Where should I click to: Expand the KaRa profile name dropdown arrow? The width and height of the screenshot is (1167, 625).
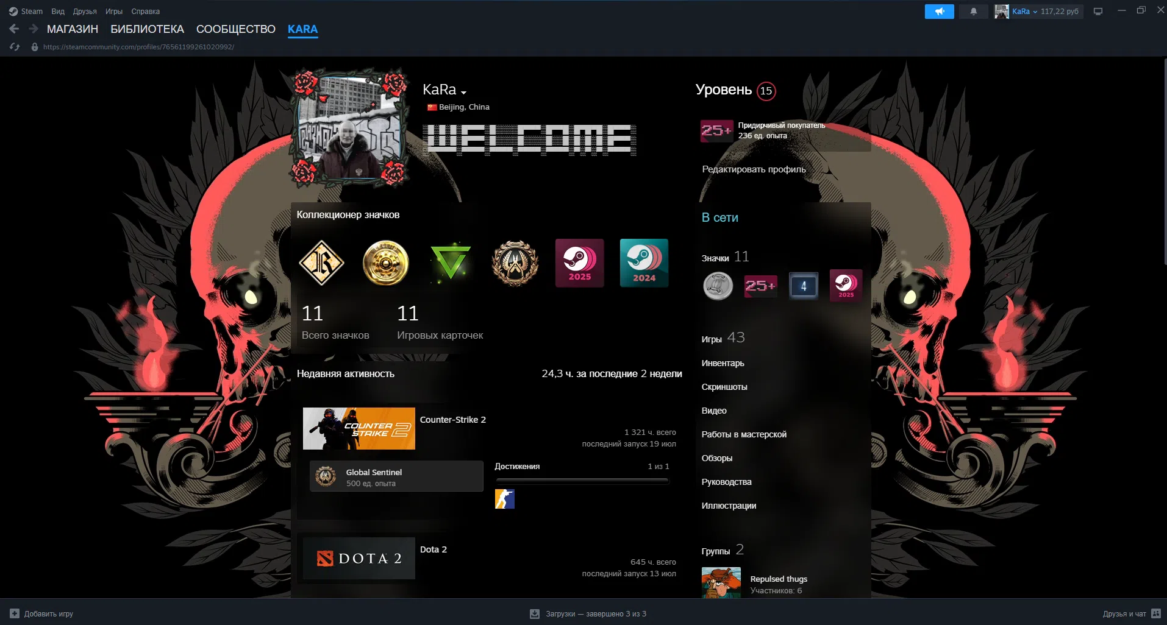click(x=464, y=92)
